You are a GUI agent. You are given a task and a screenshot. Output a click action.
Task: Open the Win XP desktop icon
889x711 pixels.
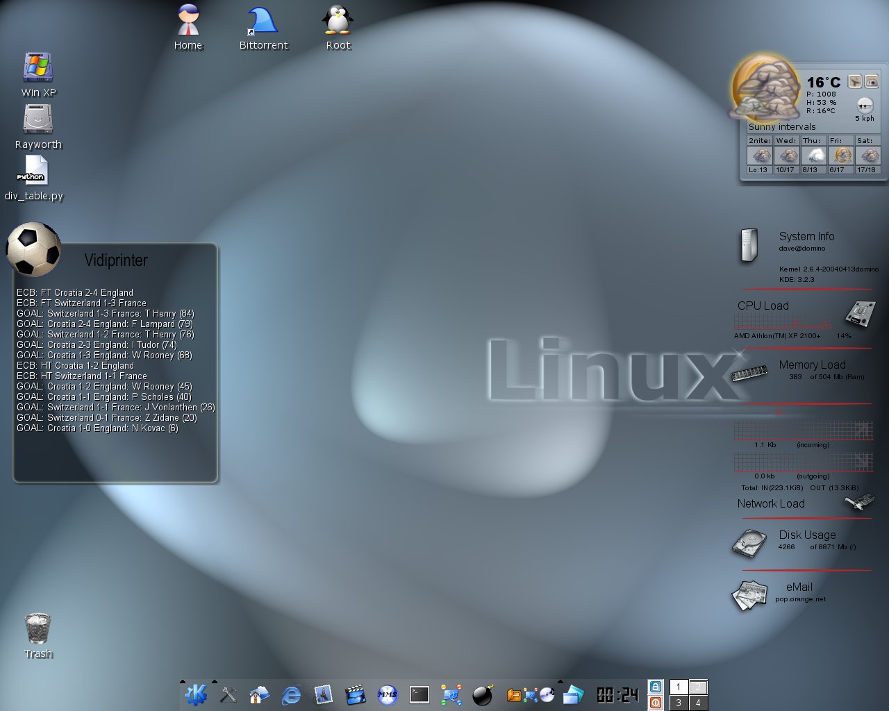[38, 74]
